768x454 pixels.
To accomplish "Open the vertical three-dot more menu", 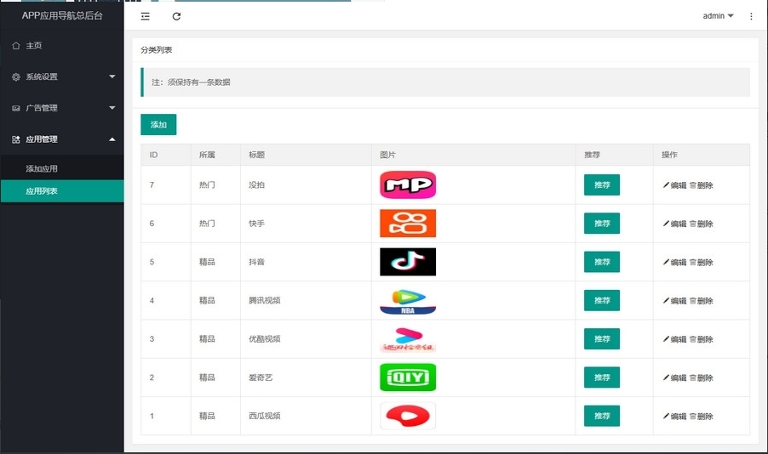I will [x=751, y=16].
